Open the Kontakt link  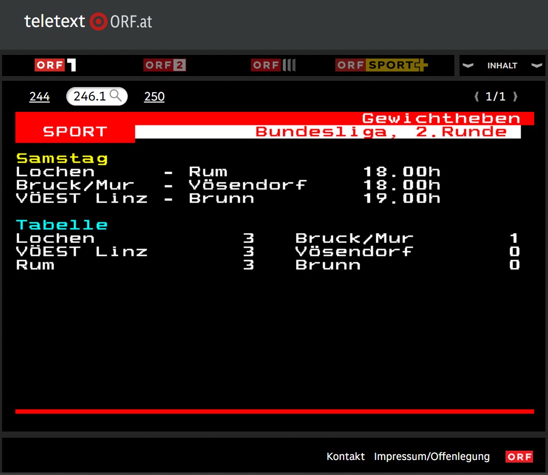pos(345,456)
